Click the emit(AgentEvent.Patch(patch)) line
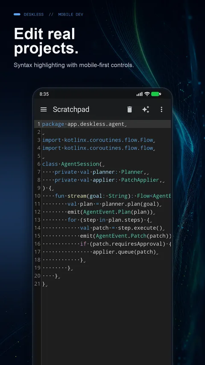 point(106,236)
